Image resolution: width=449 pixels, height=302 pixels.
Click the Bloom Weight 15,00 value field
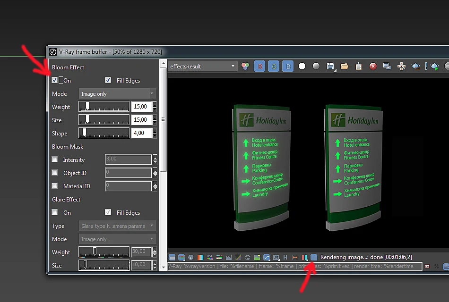(x=141, y=107)
